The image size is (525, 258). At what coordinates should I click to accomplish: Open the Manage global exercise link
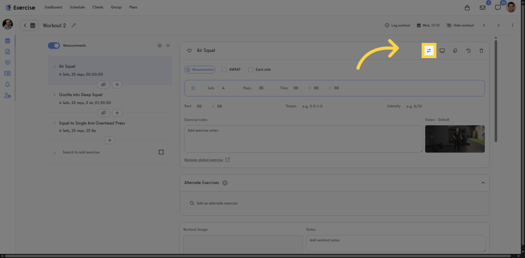[x=204, y=160]
